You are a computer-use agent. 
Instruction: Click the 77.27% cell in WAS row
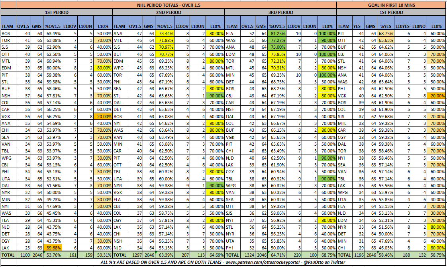pyautogui.click(x=277, y=40)
